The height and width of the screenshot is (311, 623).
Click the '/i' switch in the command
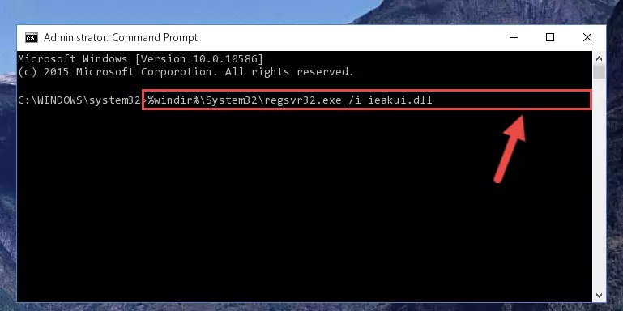pos(355,100)
